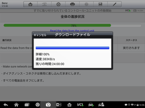The height and width of the screenshot is (108, 145).
Task: Tap 'Read the data from the control unit' blue text
Action: pyautogui.click(x=72, y=31)
